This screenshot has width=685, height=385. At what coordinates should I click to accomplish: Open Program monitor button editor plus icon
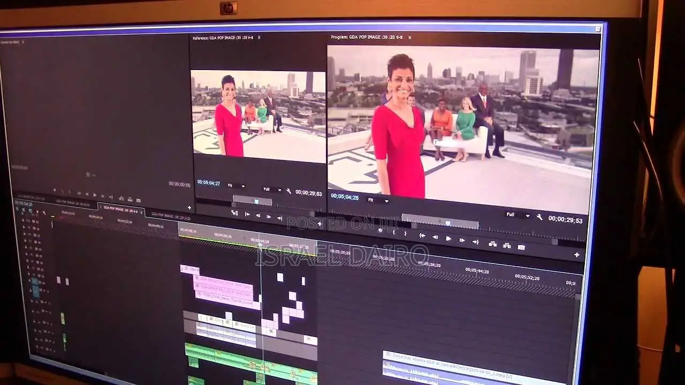[576, 255]
